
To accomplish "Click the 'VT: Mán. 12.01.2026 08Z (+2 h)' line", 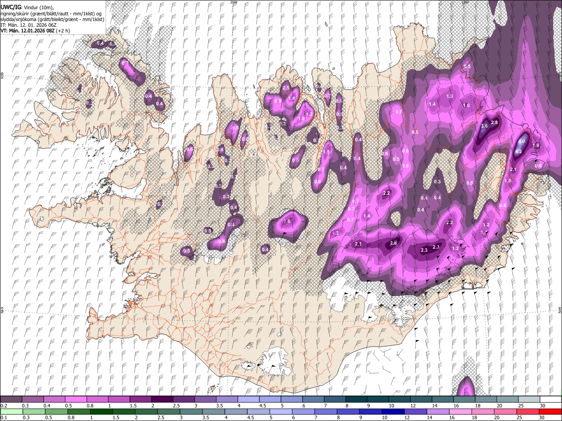I will point(34,31).
